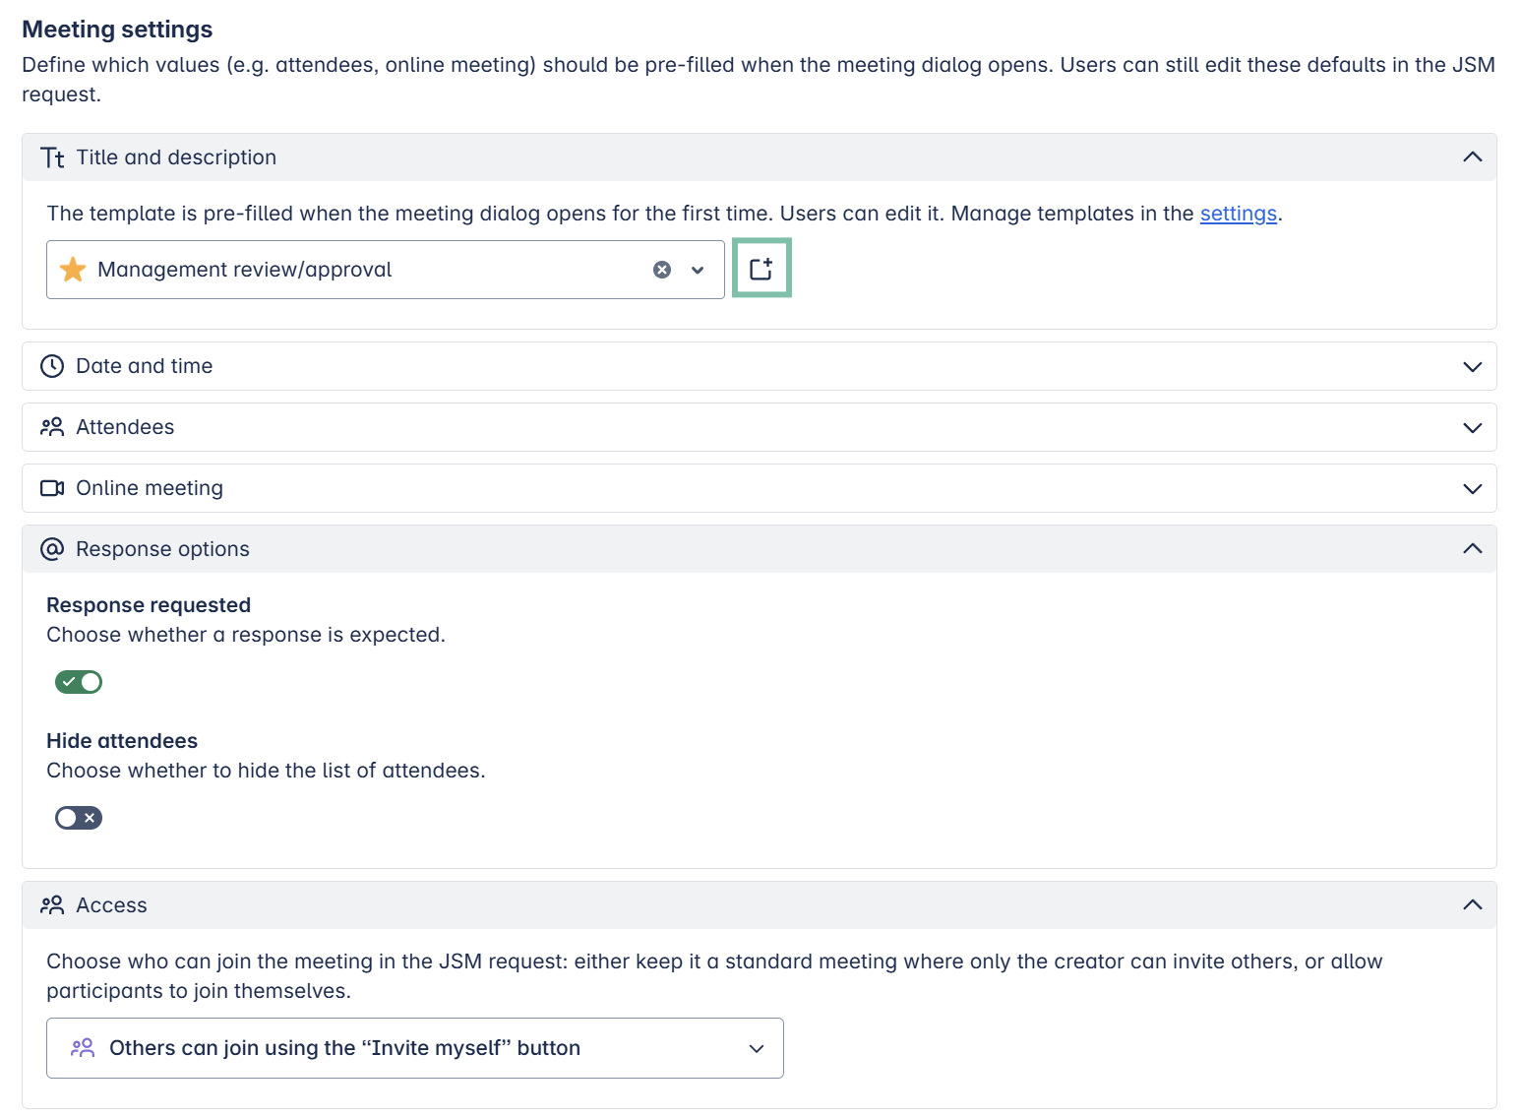Open the template dropdown arrow

[x=698, y=270]
